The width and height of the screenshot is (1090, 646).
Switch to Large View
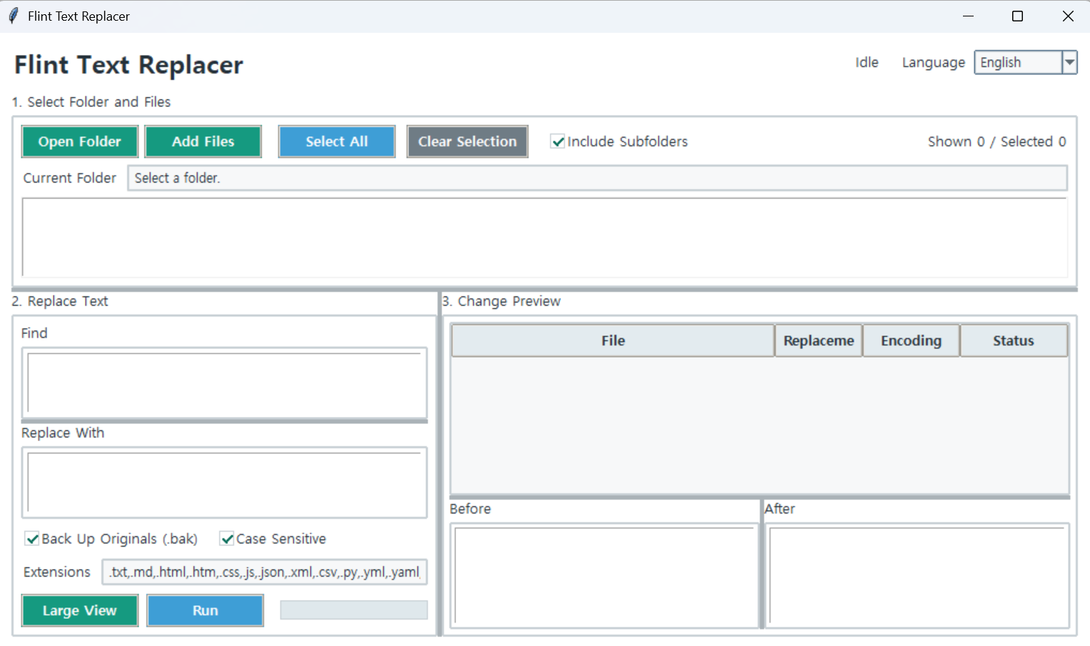[x=80, y=610]
